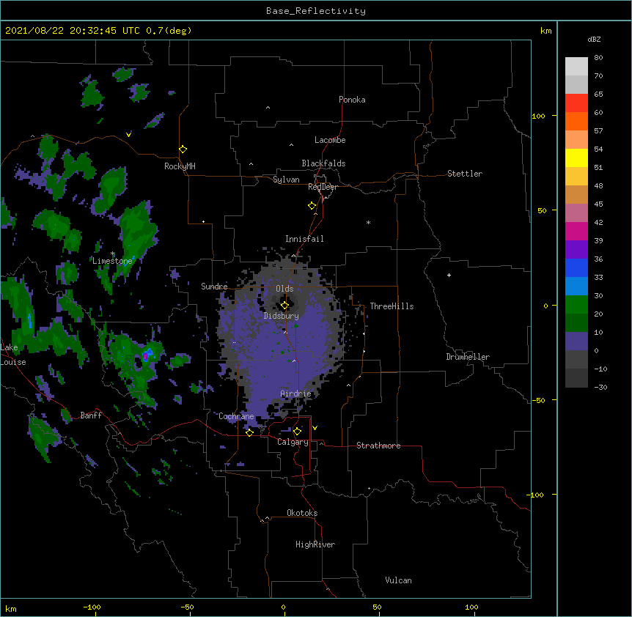Click the Airdrie city label
Viewport: 632px width, 617px height.
click(296, 394)
